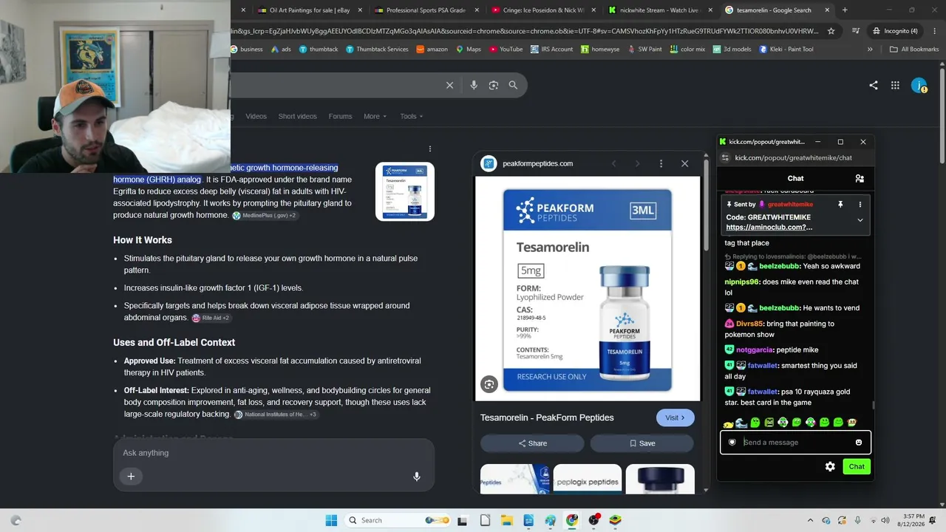Select the Videos search filter
946x532 pixels.
click(256, 116)
